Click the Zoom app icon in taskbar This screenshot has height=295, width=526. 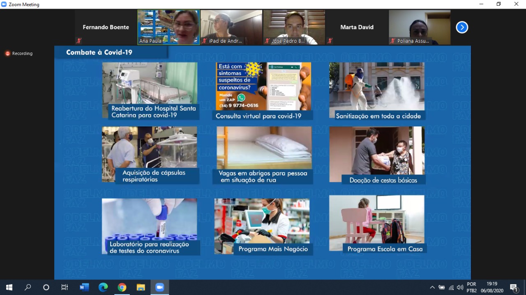coord(160,287)
